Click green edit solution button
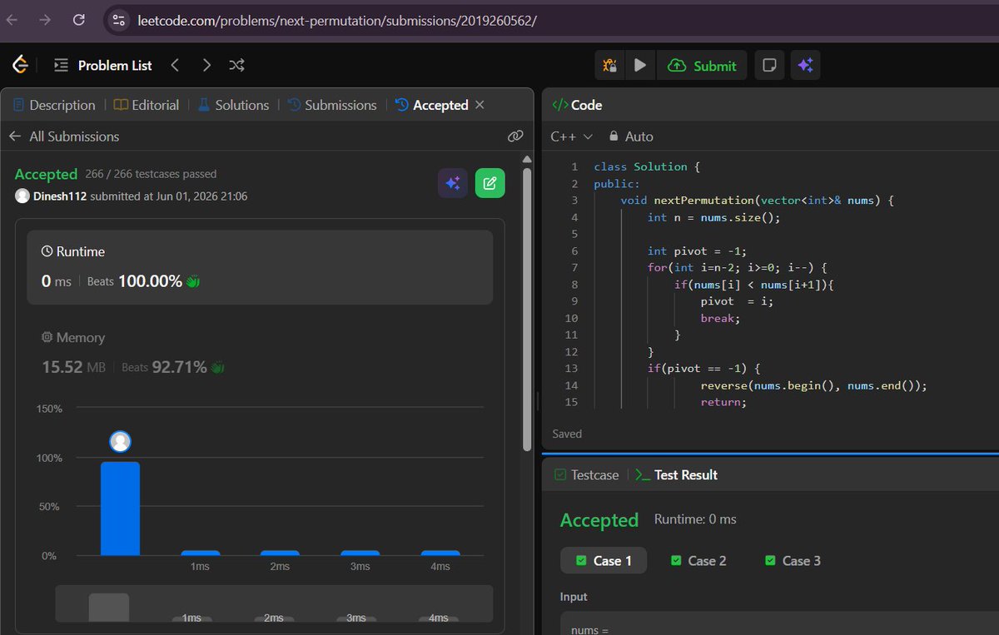 (x=490, y=183)
